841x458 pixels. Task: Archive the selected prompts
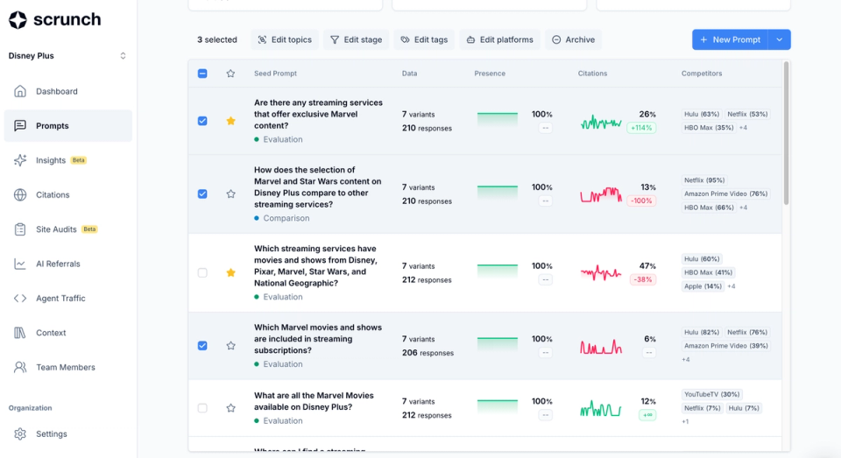(573, 39)
